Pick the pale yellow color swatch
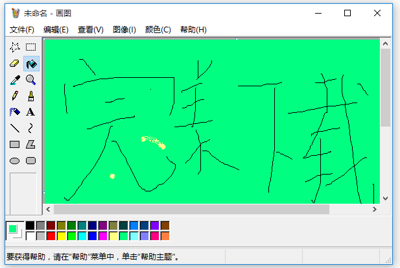 tap(113, 236)
